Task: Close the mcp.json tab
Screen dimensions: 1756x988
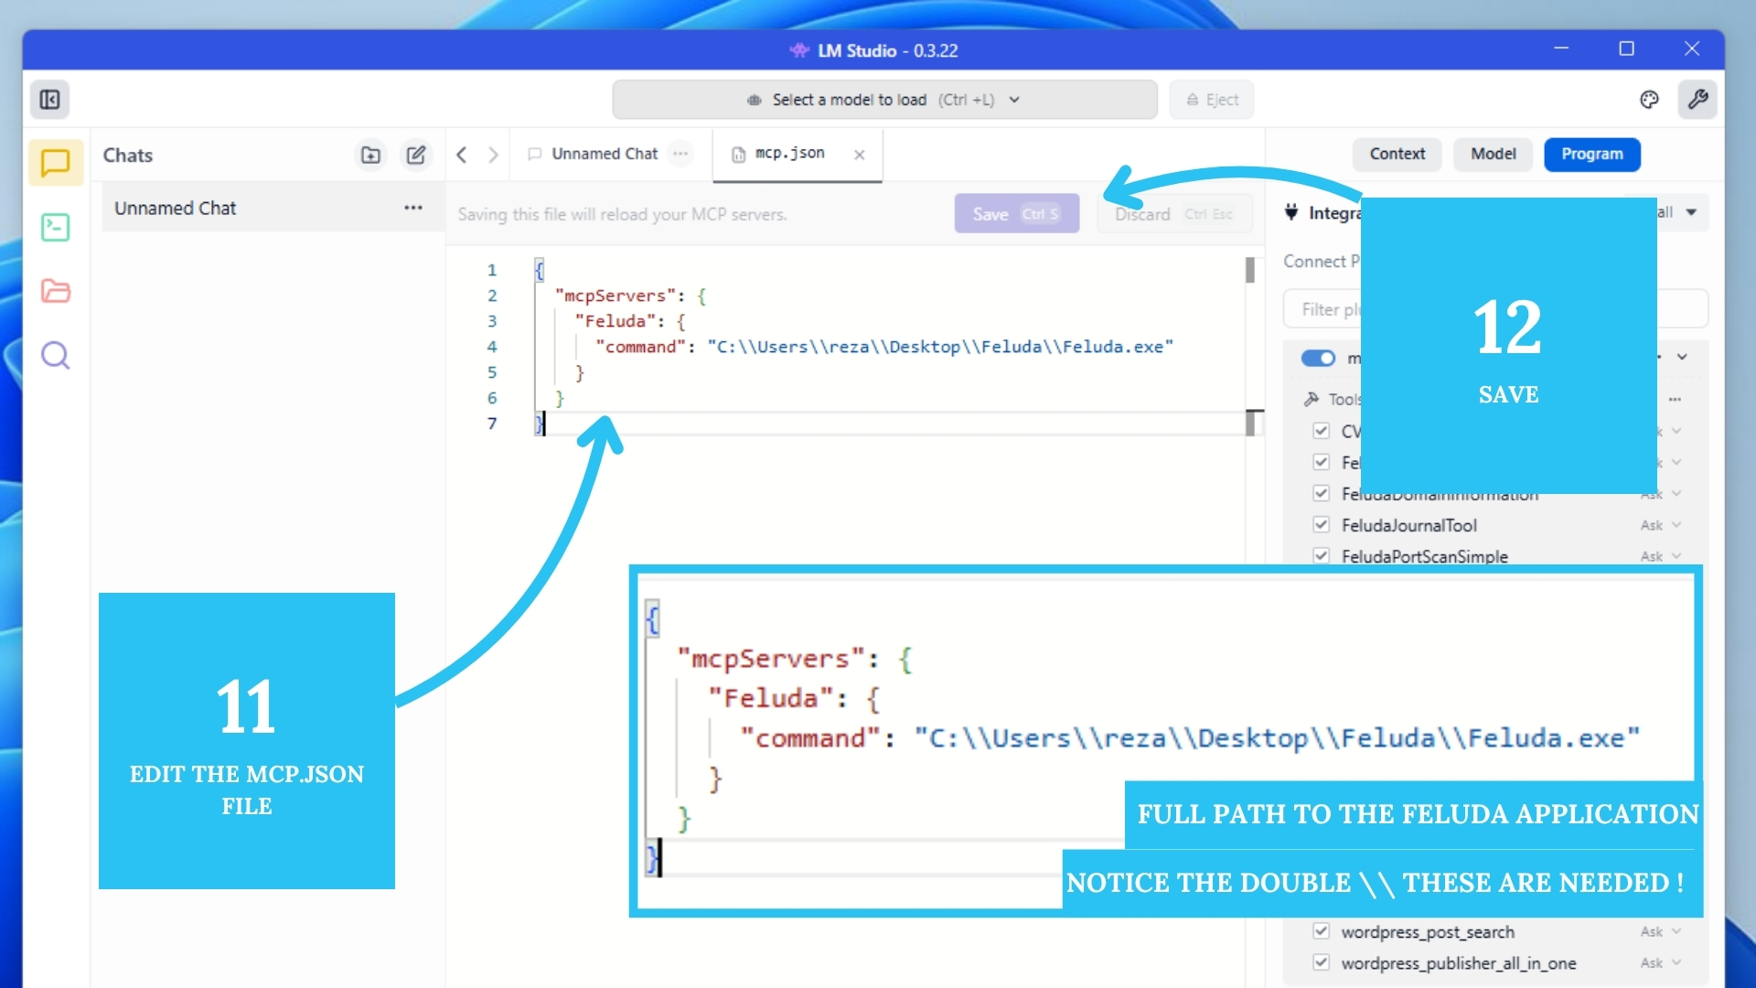Action: point(860,155)
